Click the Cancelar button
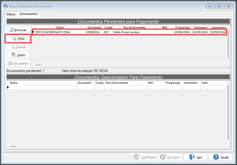The image size is (237, 165). [170, 157]
